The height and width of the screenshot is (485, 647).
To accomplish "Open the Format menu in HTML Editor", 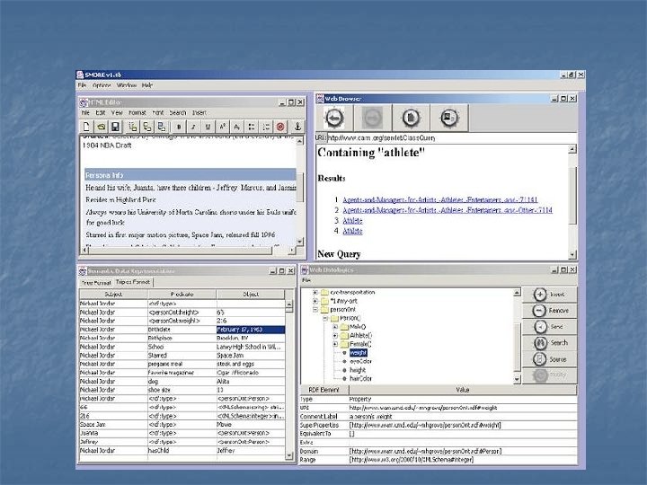I will pyautogui.click(x=137, y=113).
